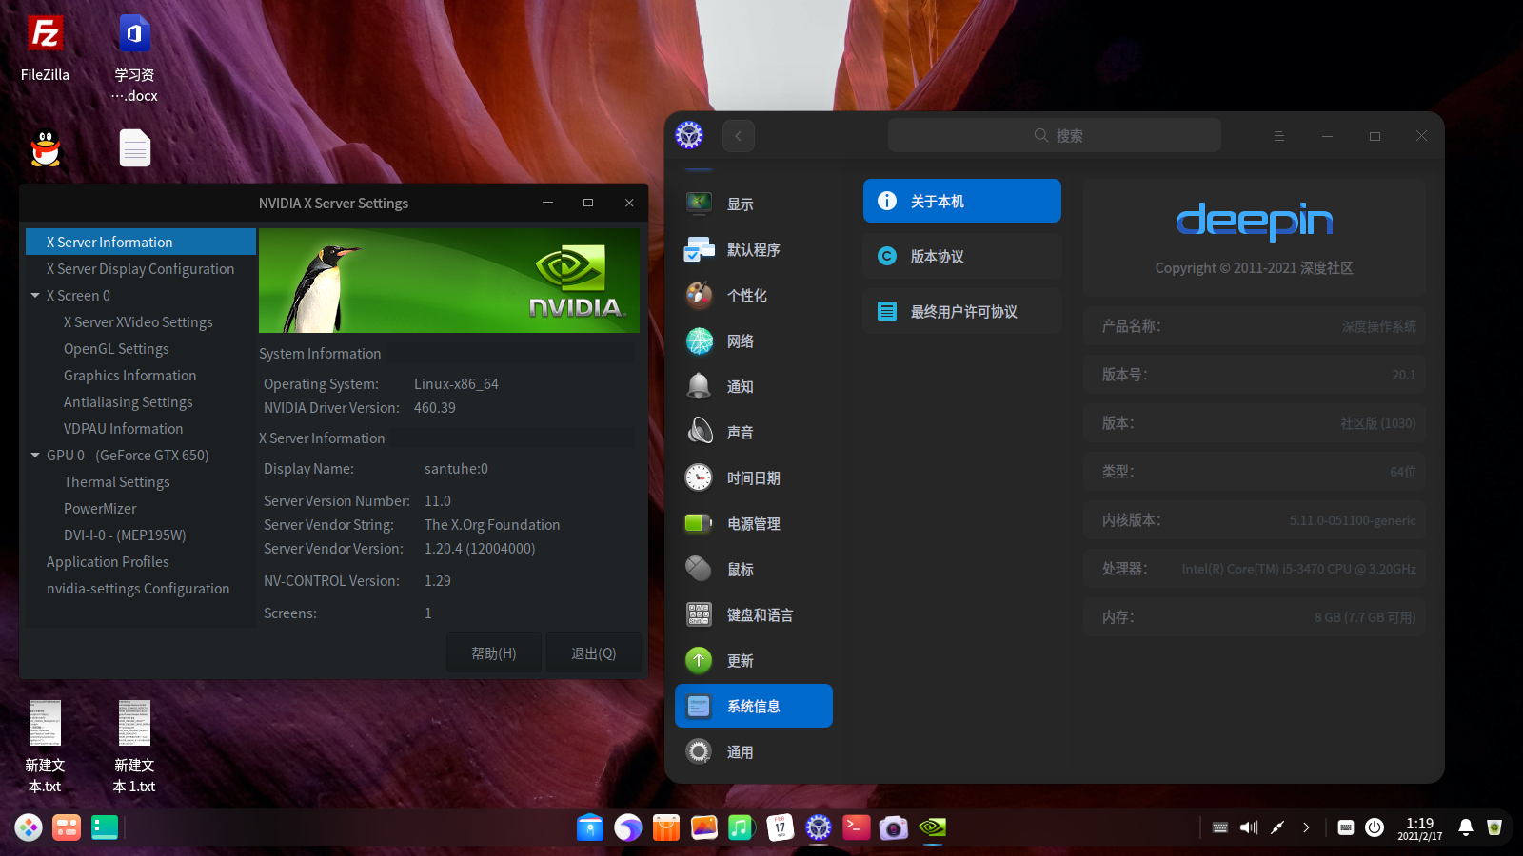Open the QQ penguin desktop icon
This screenshot has width=1523, height=856.
point(45,148)
